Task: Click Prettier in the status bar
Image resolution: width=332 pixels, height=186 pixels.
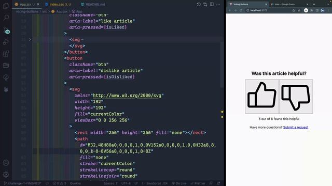Action: coord(198,183)
